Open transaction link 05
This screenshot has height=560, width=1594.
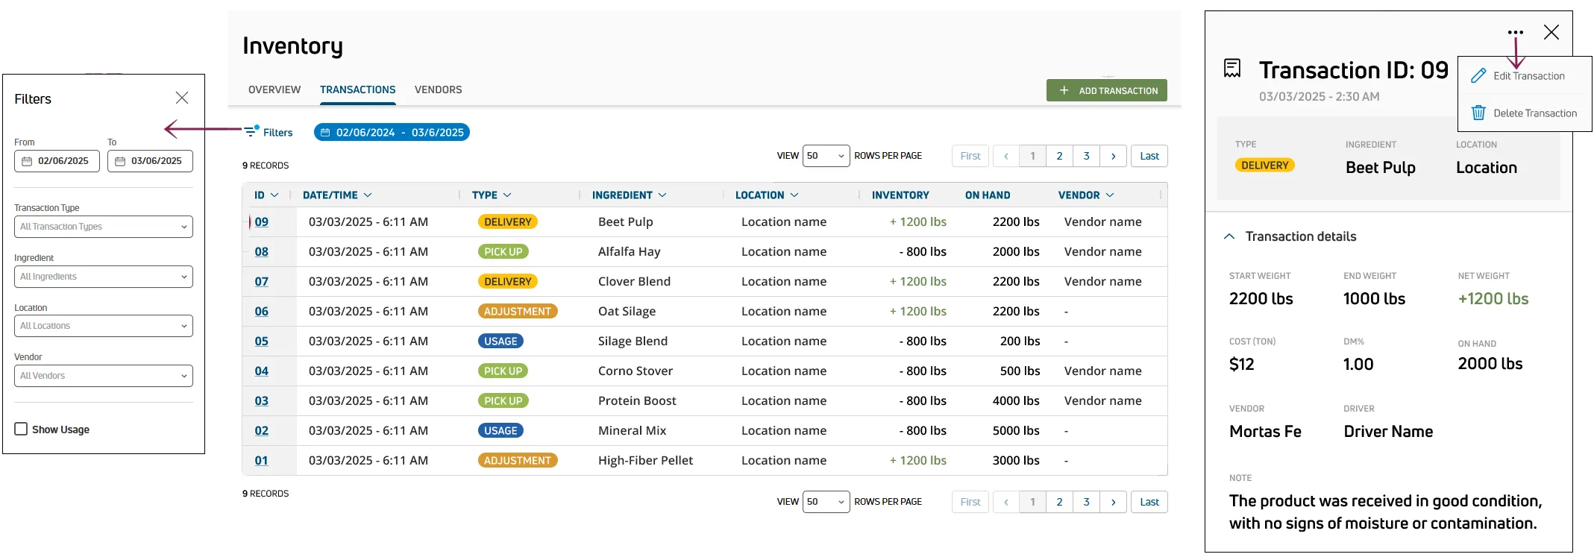[x=262, y=342]
